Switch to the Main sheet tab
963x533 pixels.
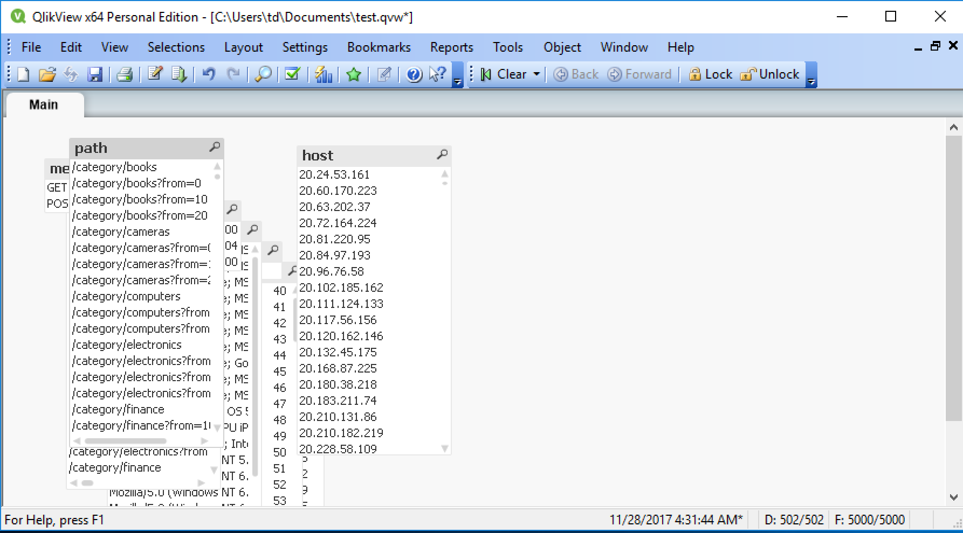44,104
